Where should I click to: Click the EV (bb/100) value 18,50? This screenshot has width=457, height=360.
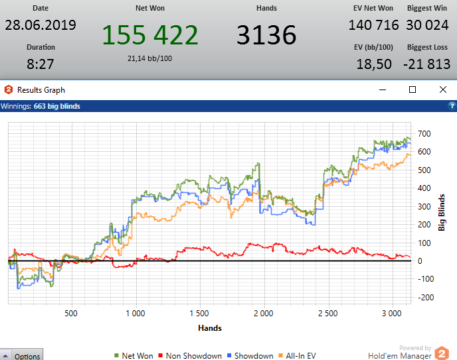374,64
